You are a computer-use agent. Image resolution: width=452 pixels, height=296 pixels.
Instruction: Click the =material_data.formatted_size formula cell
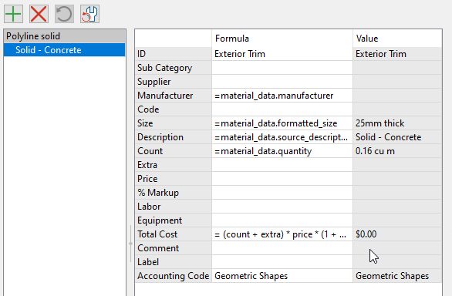[282, 123]
